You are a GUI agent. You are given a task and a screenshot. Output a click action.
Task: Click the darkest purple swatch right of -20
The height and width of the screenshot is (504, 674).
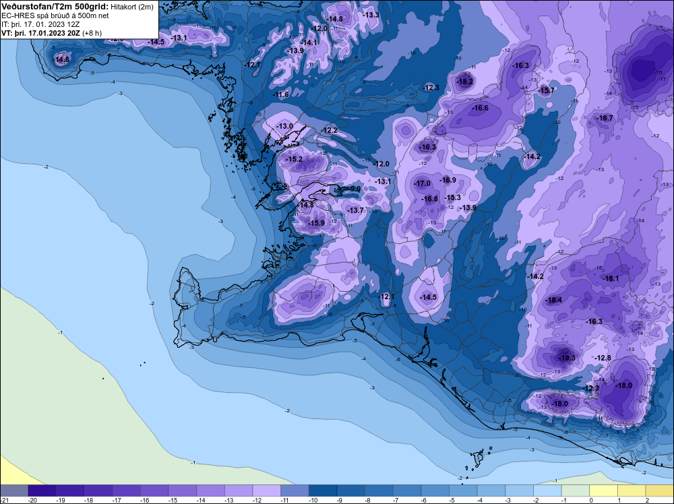coord(42,491)
